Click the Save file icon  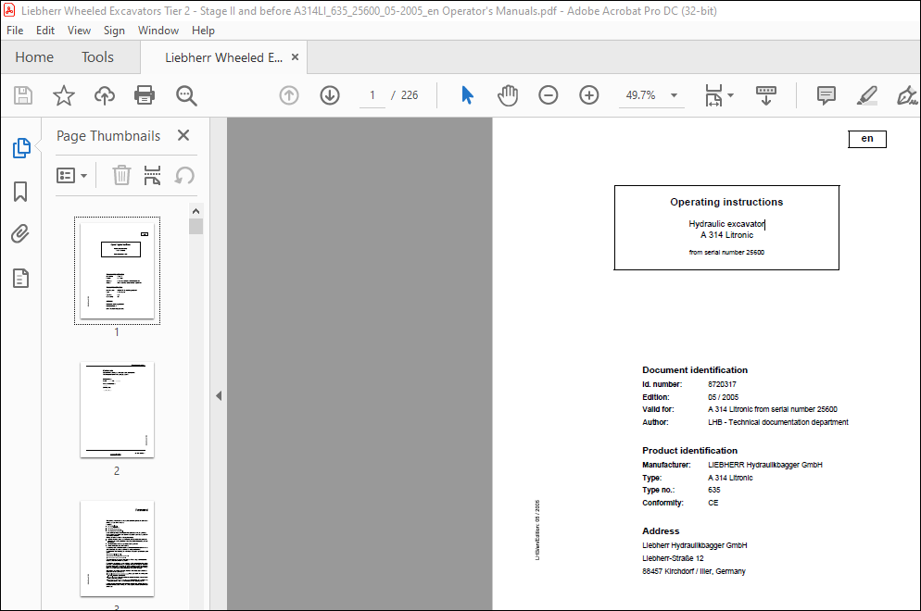tap(23, 95)
